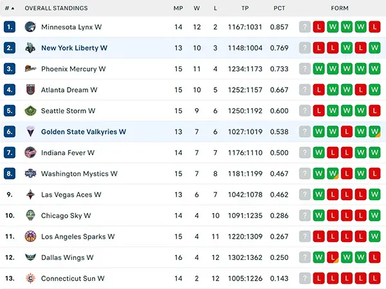Click the Atlanta Dream team logo

pyautogui.click(x=30, y=89)
